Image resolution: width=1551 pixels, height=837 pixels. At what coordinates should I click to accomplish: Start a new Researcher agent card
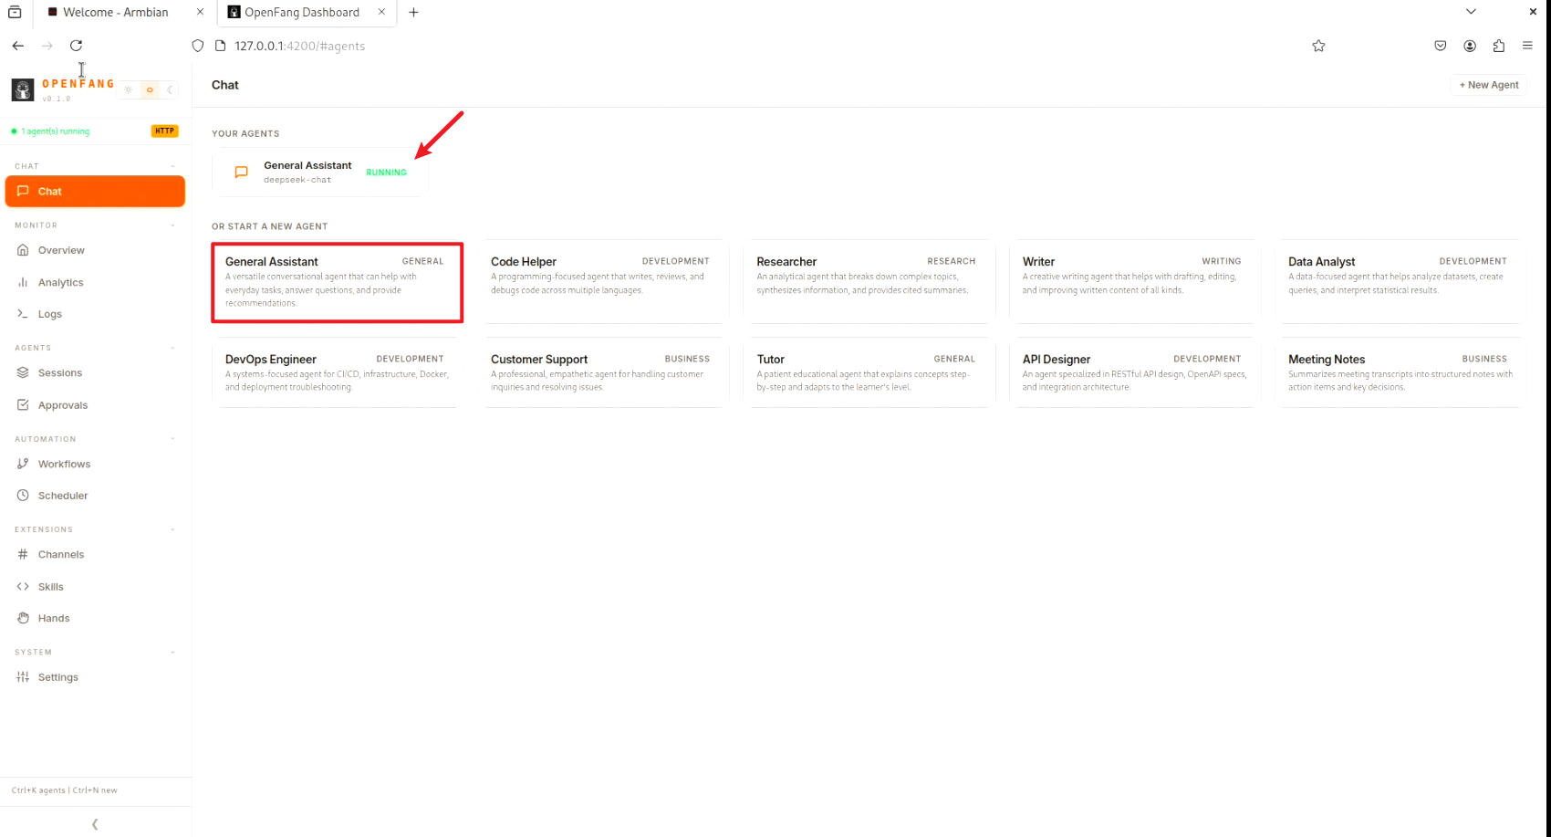coord(868,281)
